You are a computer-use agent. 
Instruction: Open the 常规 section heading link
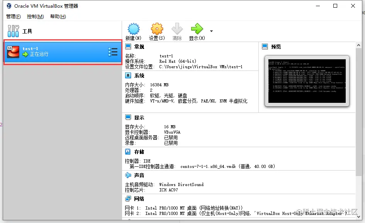coord(139,47)
